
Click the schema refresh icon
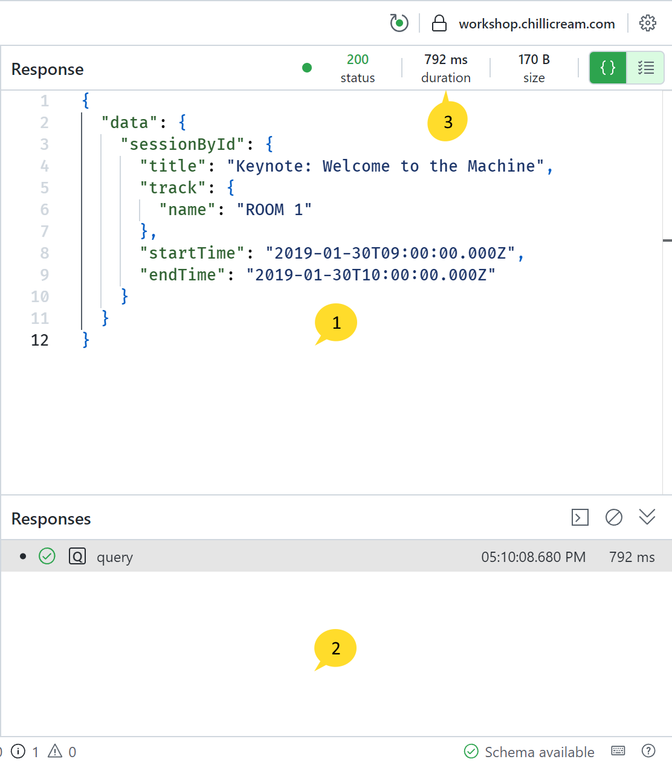point(399,24)
